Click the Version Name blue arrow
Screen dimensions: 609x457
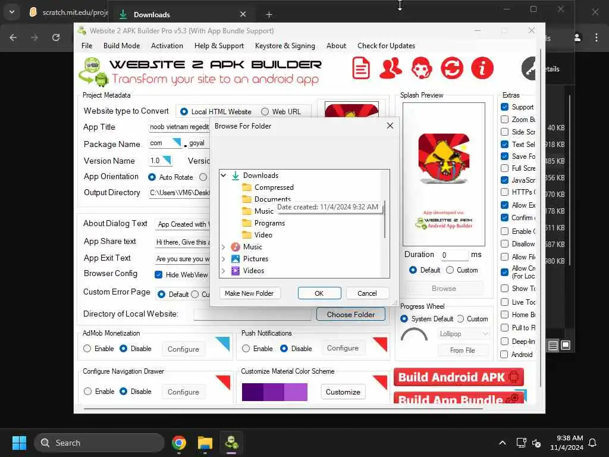click(167, 159)
